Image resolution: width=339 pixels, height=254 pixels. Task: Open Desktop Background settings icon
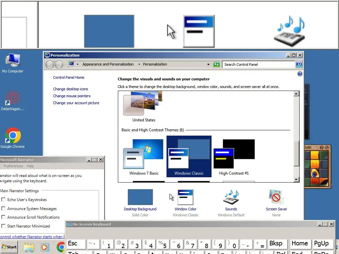(140, 197)
